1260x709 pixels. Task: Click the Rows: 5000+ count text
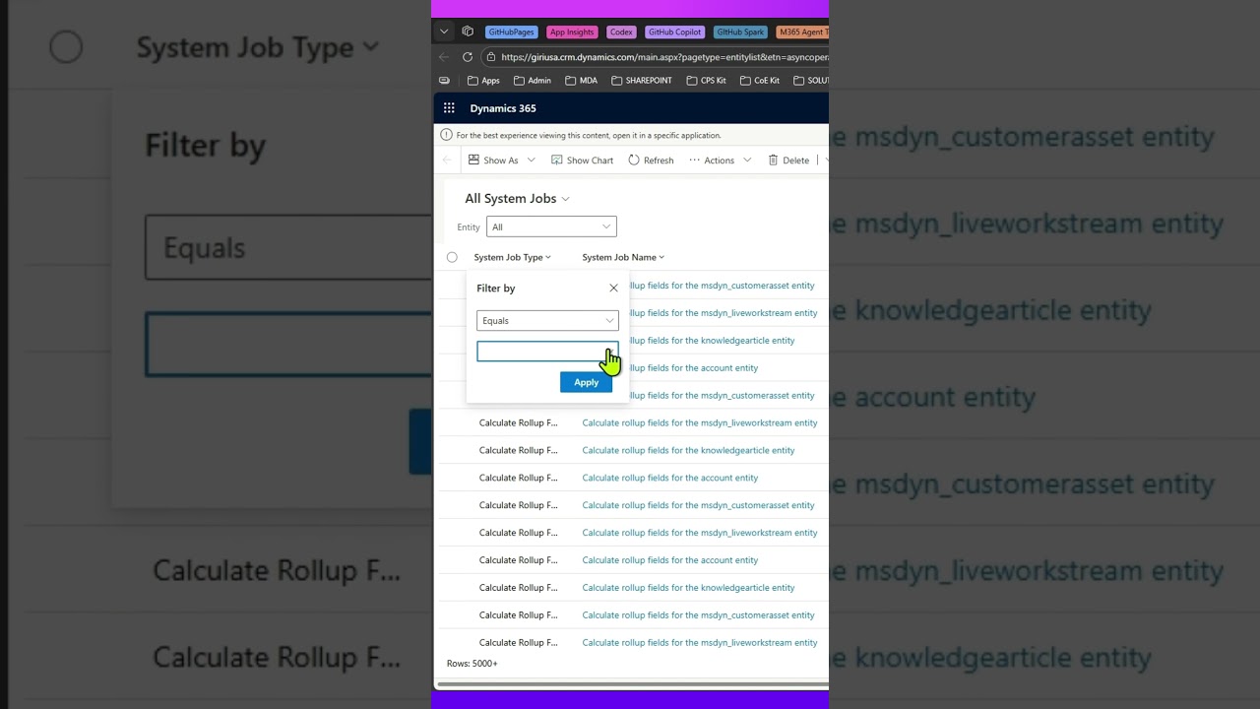tap(472, 664)
